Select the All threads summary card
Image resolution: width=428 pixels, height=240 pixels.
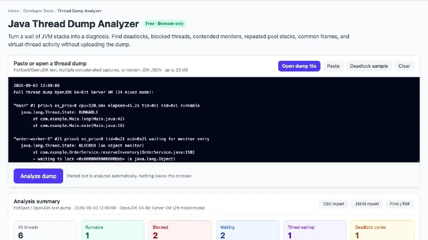point(45,230)
